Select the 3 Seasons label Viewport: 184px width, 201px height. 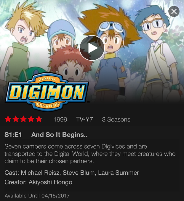tap(116, 119)
